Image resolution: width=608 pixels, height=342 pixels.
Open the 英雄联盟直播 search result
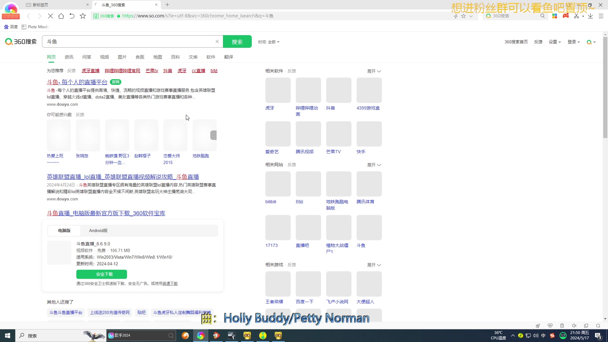click(123, 177)
